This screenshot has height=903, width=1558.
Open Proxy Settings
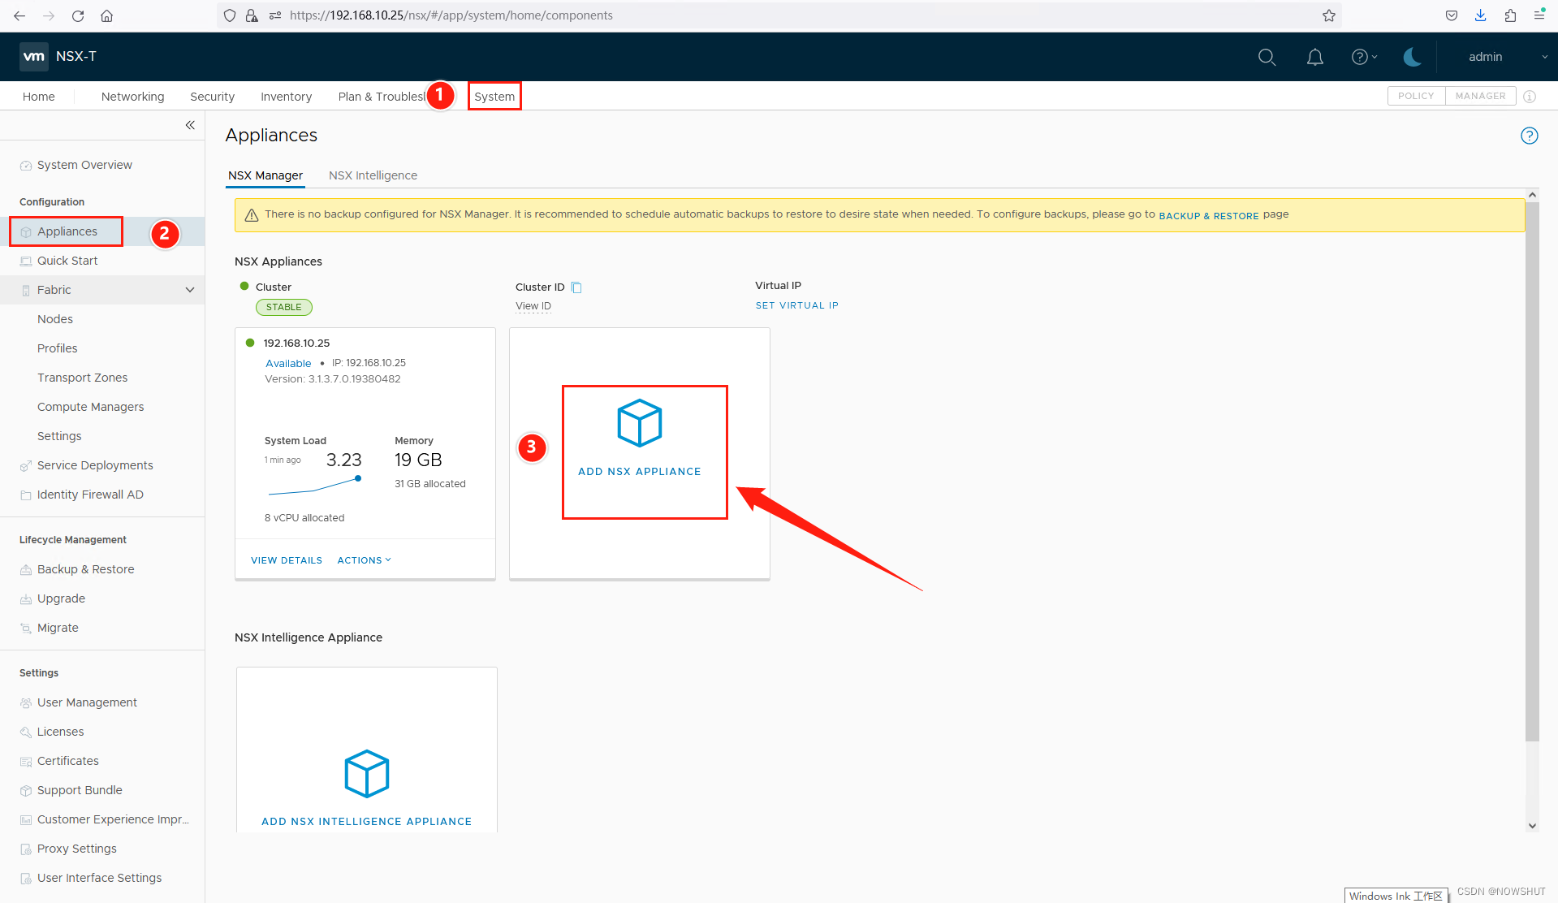tap(77, 849)
